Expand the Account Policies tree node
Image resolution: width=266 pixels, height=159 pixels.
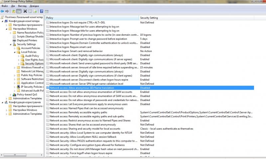click(15, 48)
